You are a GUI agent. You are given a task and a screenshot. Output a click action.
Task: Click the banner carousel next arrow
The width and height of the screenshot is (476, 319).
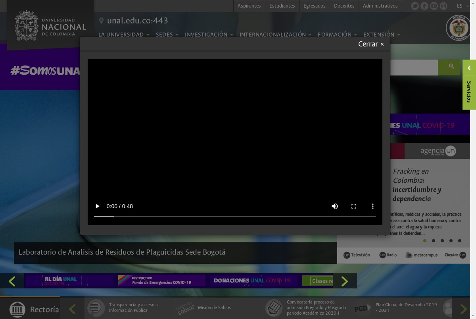coord(344,281)
